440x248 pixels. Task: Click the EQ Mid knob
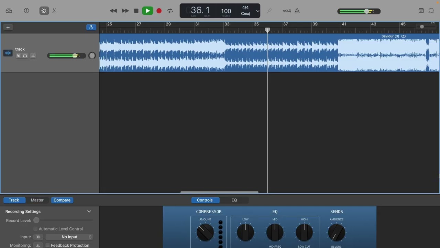275,232
